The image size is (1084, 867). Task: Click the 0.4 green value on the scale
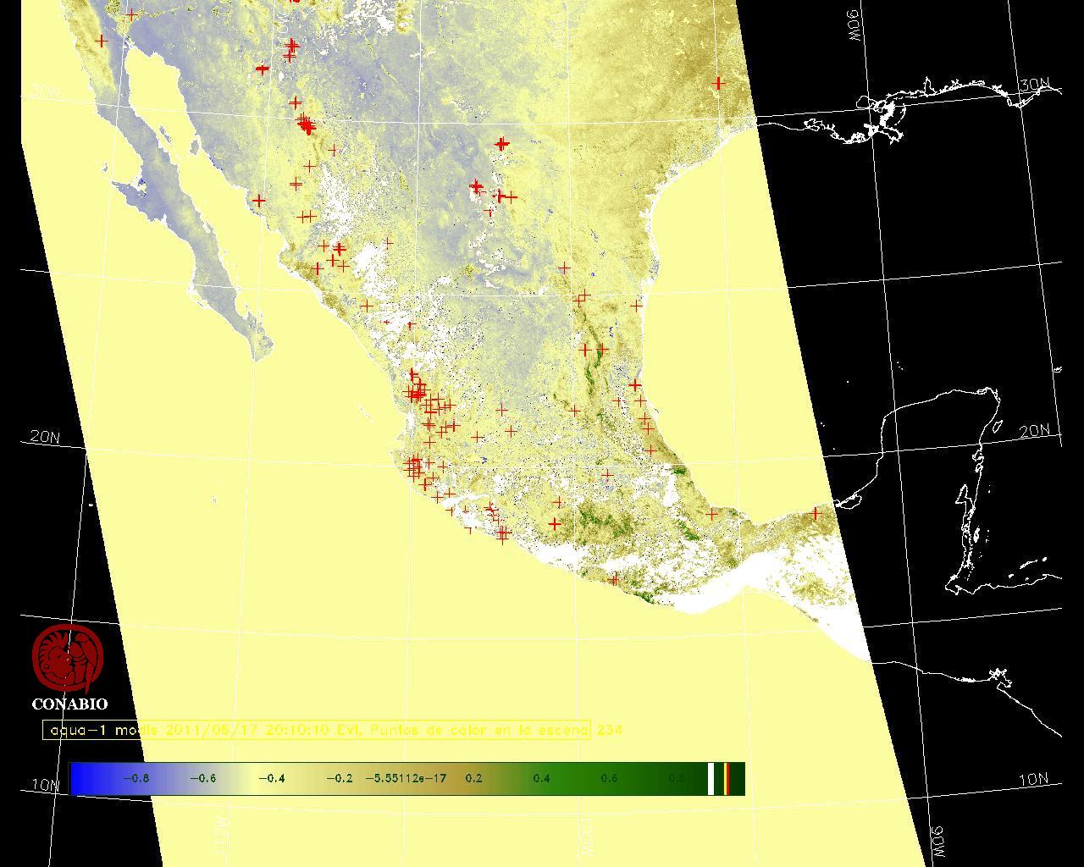541,779
